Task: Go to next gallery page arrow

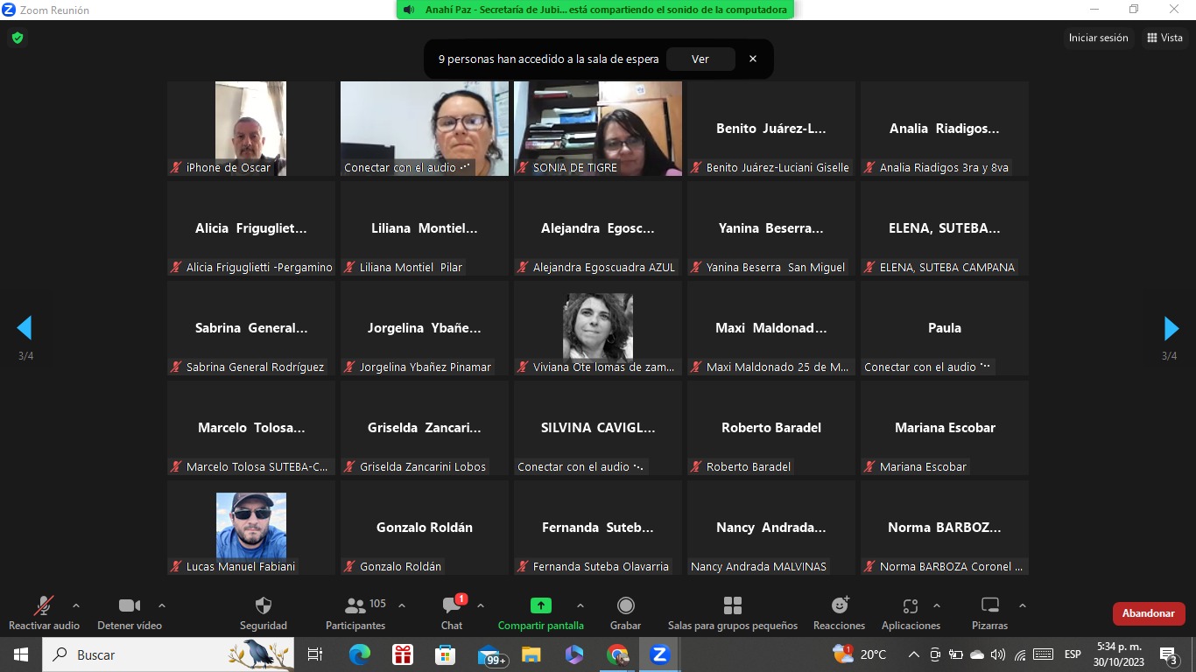Action: click(x=1171, y=328)
